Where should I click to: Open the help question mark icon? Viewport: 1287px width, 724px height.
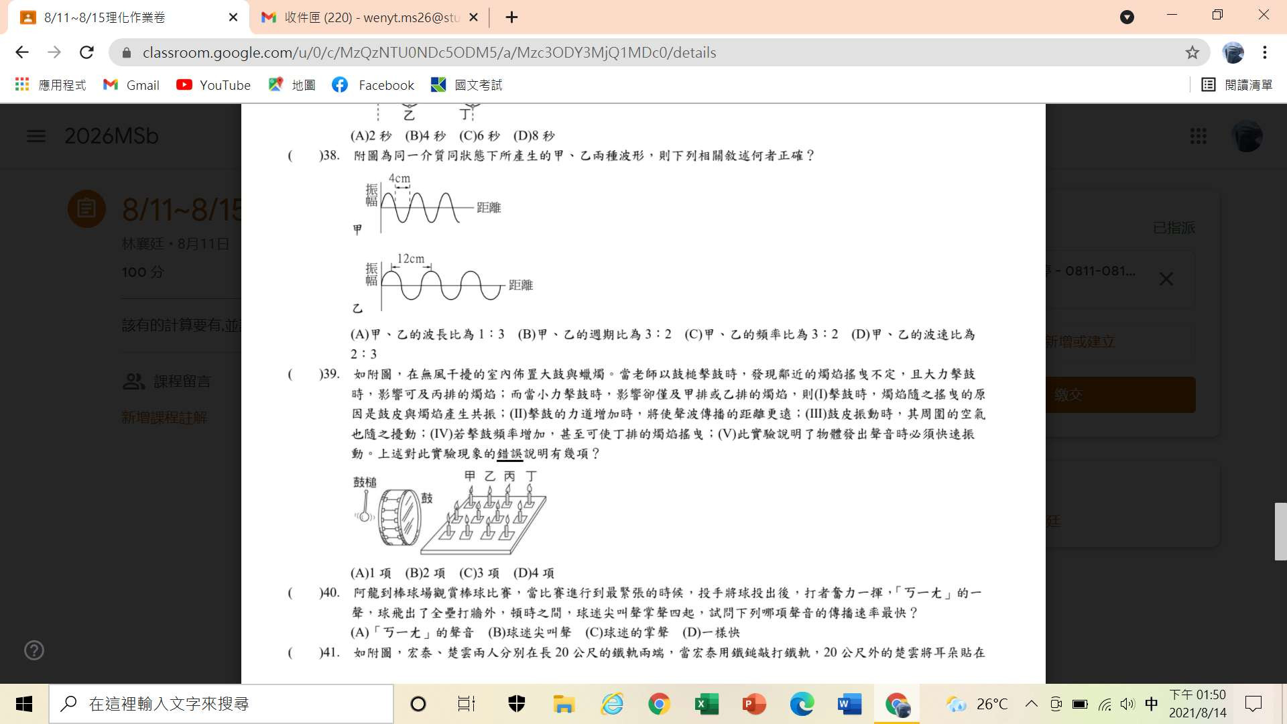34,650
